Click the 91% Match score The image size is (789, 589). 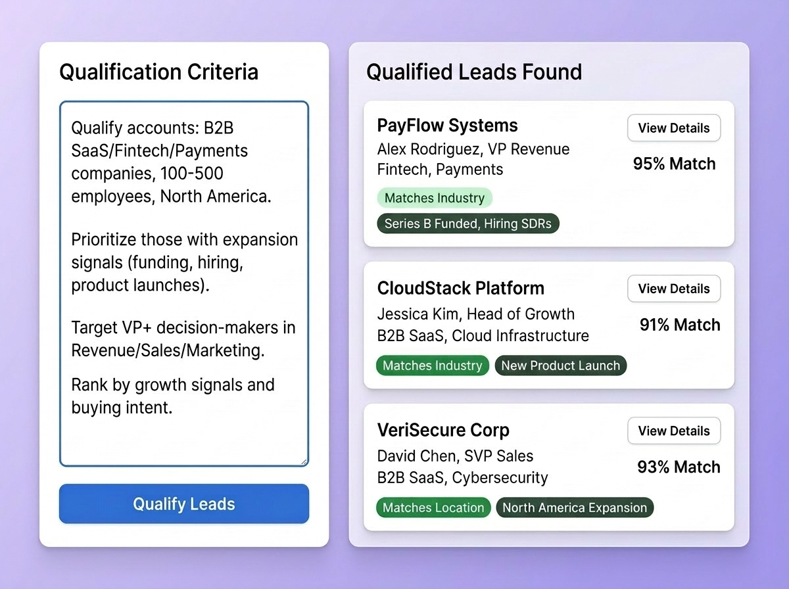pyautogui.click(x=679, y=325)
